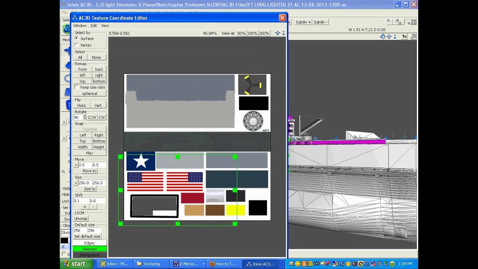
Task: Enable Keep size ratio checkbox
Action: 77,87
